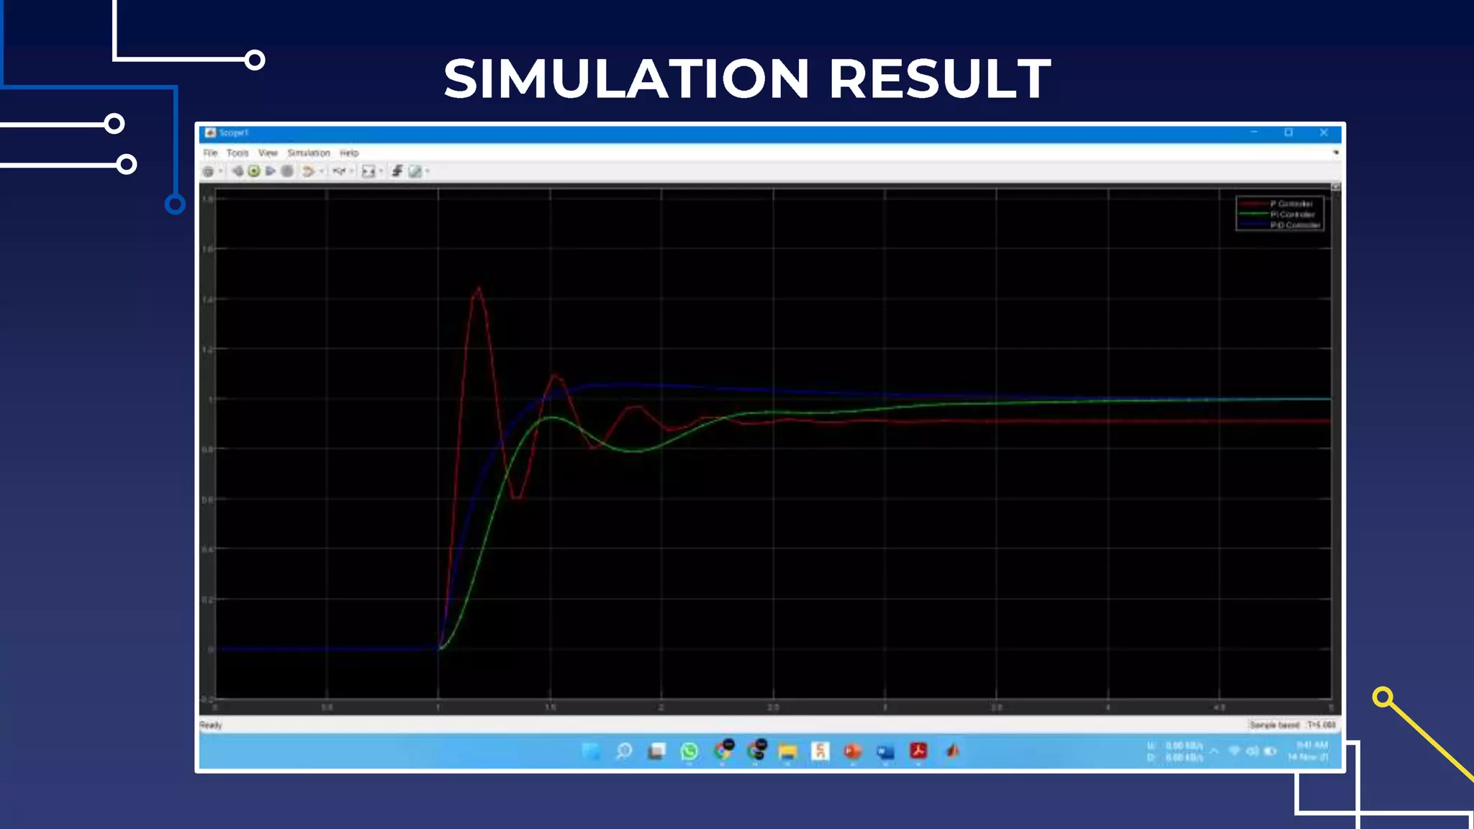The height and width of the screenshot is (829, 1474).
Task: Click the Step Back toolbar icon
Action: tap(237, 171)
